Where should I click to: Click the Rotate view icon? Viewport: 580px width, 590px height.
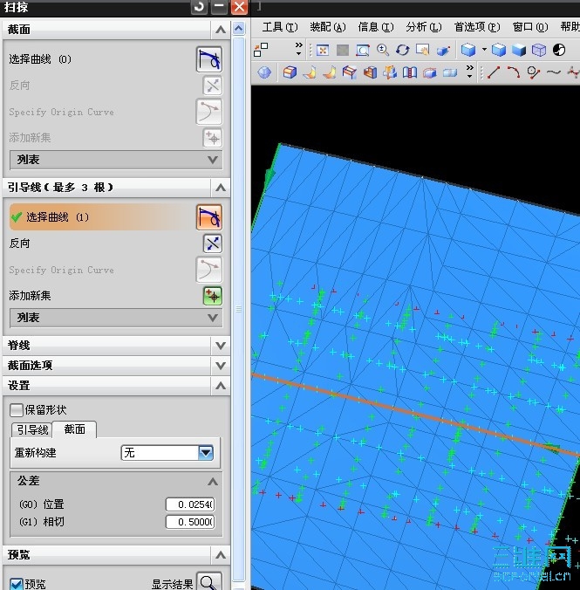[x=403, y=50]
